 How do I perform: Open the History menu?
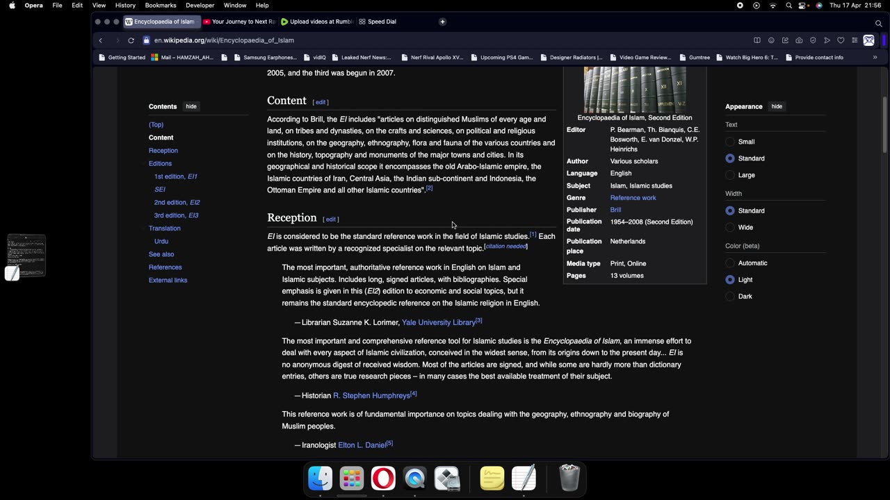pos(125,6)
